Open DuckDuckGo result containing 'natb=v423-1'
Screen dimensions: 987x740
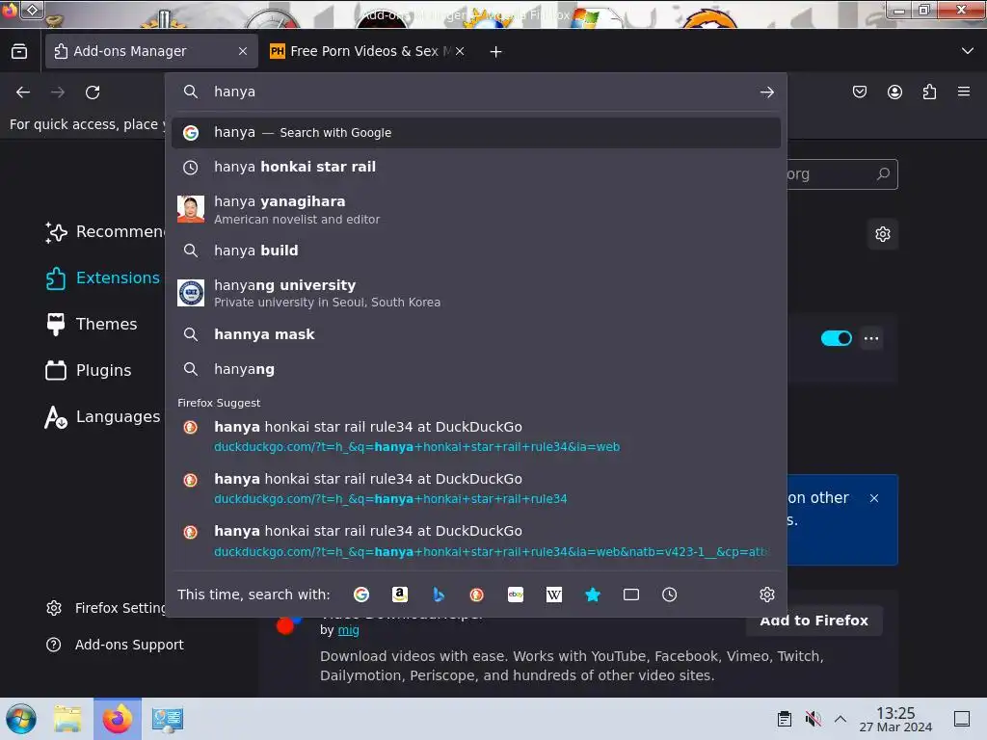476,542
